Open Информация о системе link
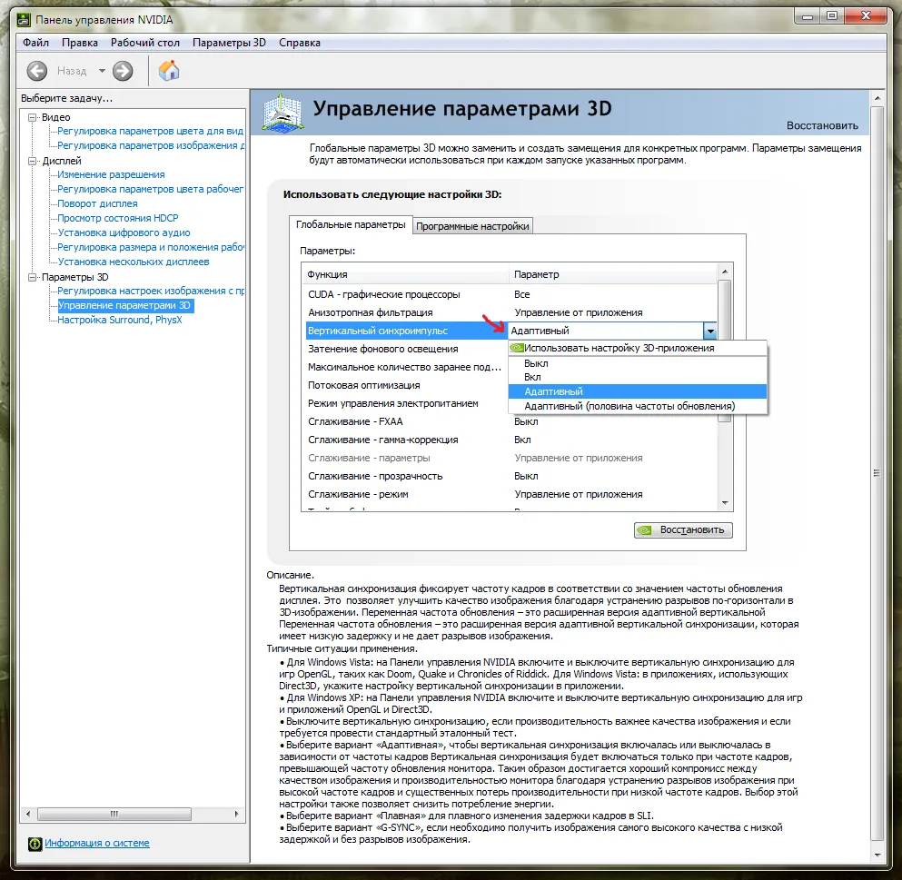 pyautogui.click(x=97, y=843)
